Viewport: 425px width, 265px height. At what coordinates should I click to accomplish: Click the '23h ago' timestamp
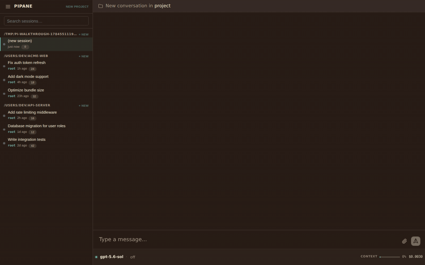tap(23, 96)
